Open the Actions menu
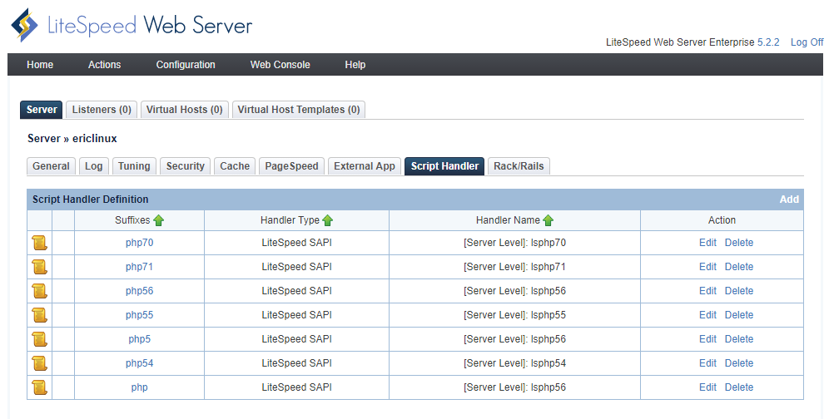The width and height of the screenshot is (834, 419). click(104, 65)
